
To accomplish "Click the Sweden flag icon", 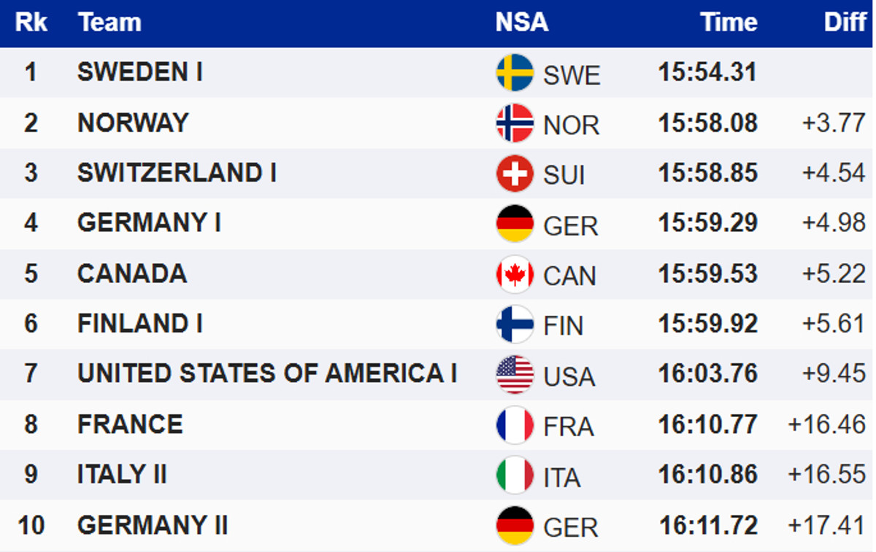I will (515, 73).
